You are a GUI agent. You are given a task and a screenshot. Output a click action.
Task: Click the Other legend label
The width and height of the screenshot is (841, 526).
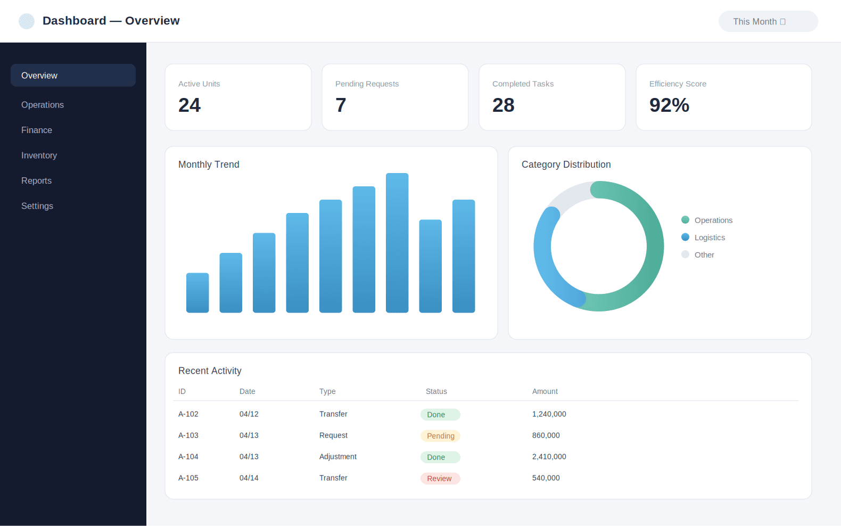point(704,255)
